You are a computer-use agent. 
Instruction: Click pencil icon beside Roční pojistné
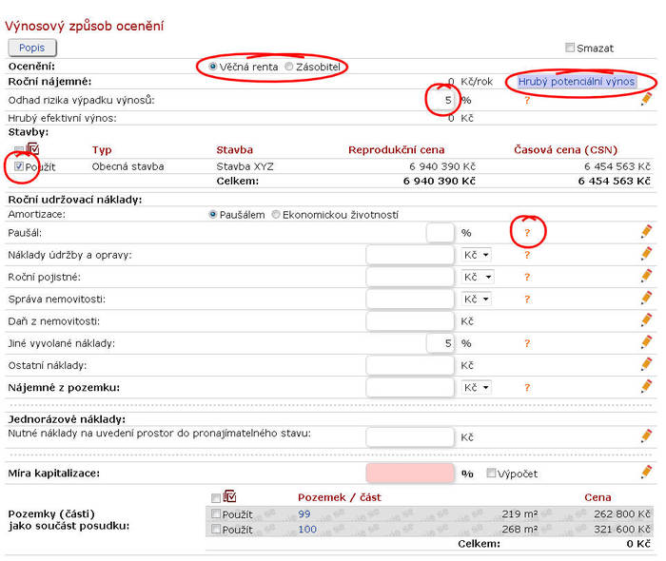(x=646, y=277)
